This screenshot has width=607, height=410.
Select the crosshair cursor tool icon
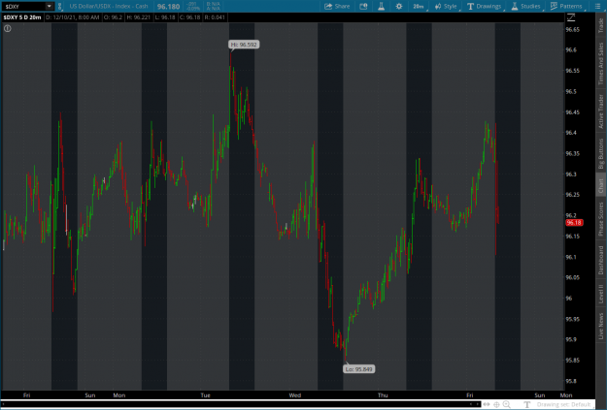coord(496,404)
